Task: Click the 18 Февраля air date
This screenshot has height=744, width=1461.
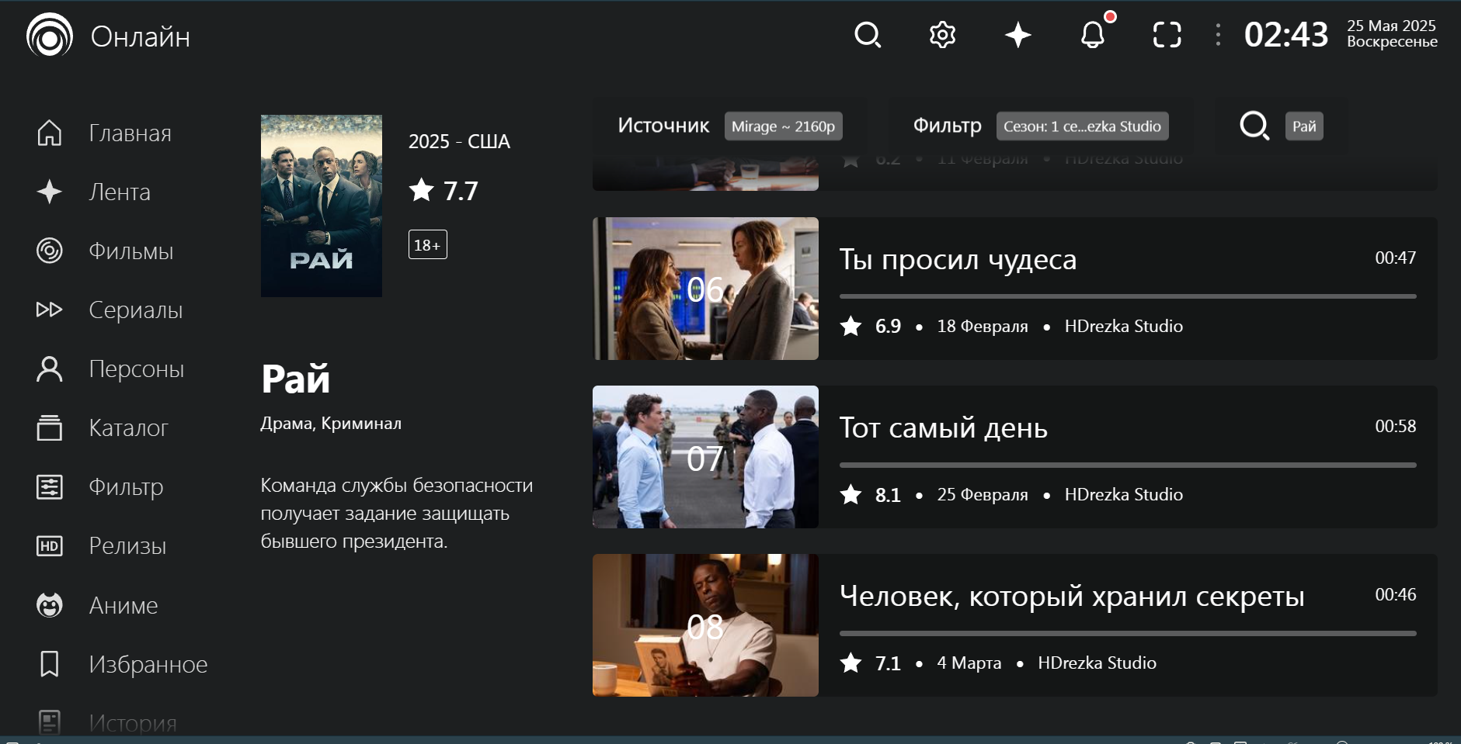Action: click(x=983, y=326)
